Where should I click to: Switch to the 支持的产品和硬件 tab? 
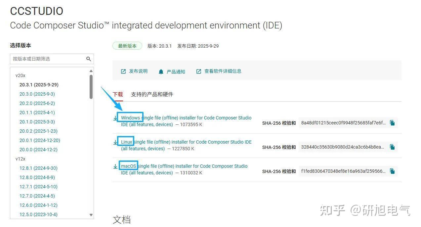tap(152, 94)
